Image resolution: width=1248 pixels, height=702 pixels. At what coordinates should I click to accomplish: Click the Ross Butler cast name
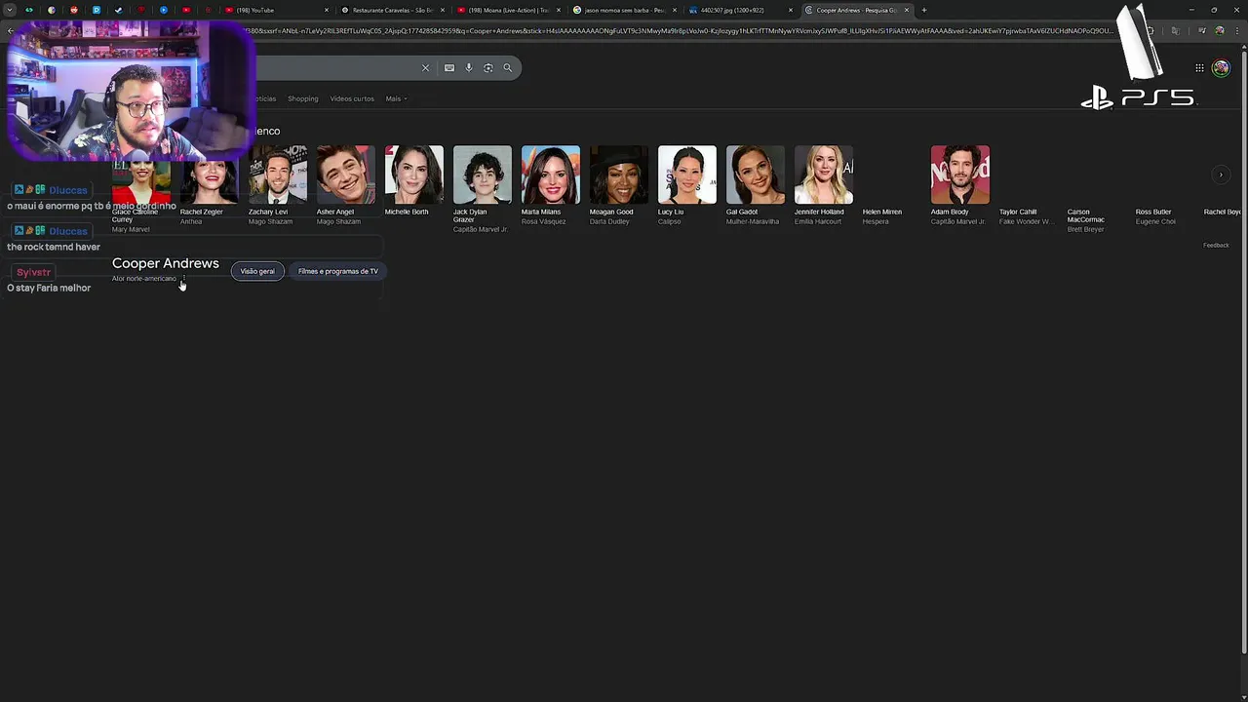pos(1153,212)
